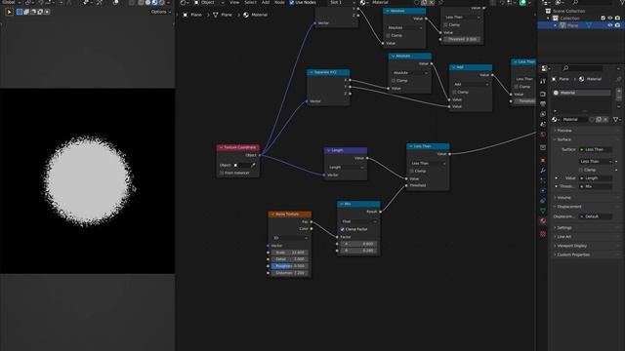
Task: Click the Value Length link button in properties
Action: [x=596, y=178]
